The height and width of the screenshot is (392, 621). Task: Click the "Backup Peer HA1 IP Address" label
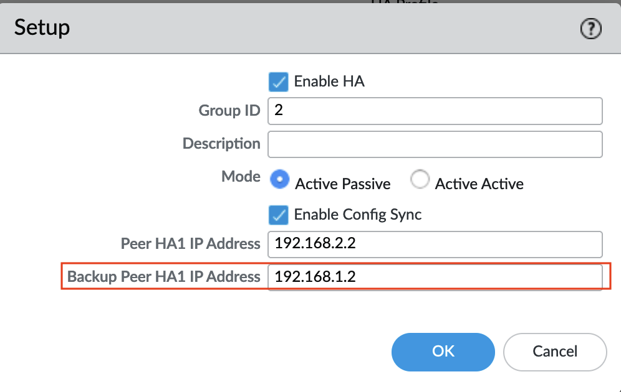[164, 277]
